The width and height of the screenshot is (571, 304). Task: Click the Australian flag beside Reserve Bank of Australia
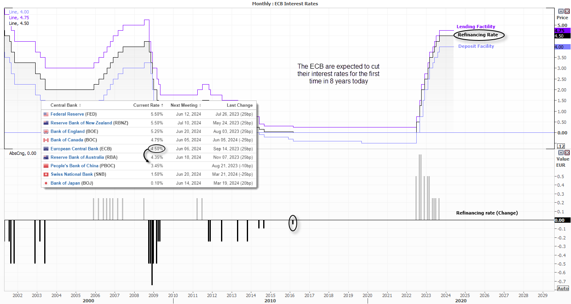46,157
